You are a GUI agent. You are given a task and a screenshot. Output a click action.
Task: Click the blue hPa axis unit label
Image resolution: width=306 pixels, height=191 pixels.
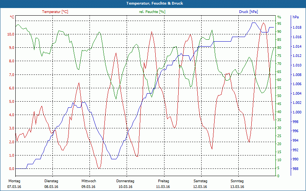coord(295,17)
